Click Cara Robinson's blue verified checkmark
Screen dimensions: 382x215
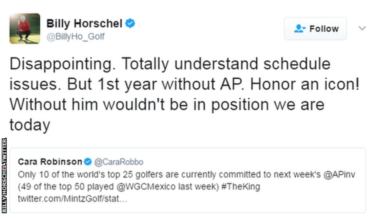[x=88, y=162]
